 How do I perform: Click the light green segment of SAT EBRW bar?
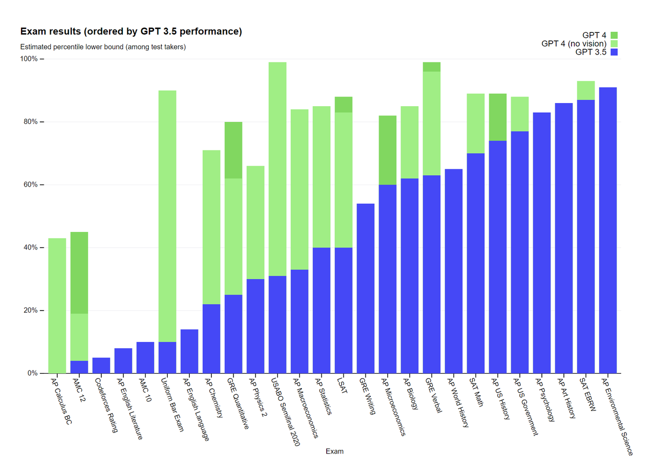pyautogui.click(x=586, y=91)
